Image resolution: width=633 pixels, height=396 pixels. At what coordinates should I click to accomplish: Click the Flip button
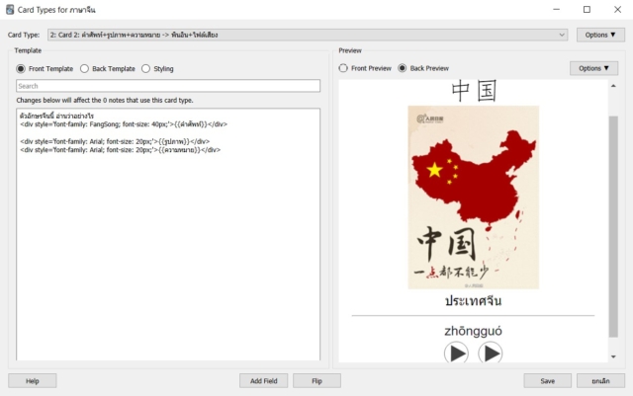[316, 380]
